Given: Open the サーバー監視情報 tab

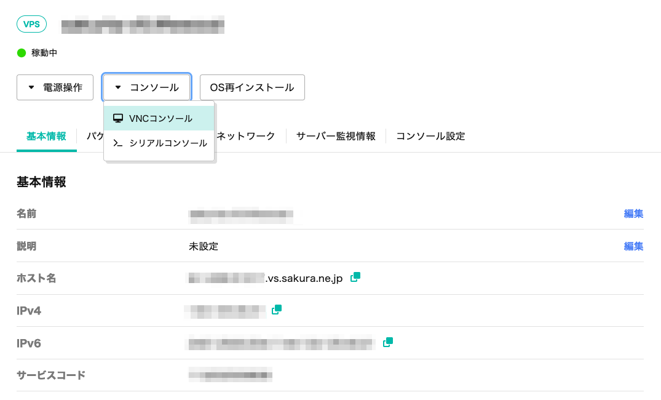Looking at the screenshot, I should click(336, 136).
